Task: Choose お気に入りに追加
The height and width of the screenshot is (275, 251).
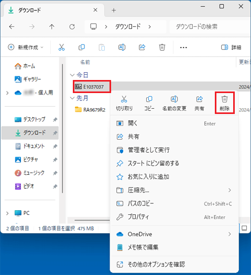Action: (174, 177)
